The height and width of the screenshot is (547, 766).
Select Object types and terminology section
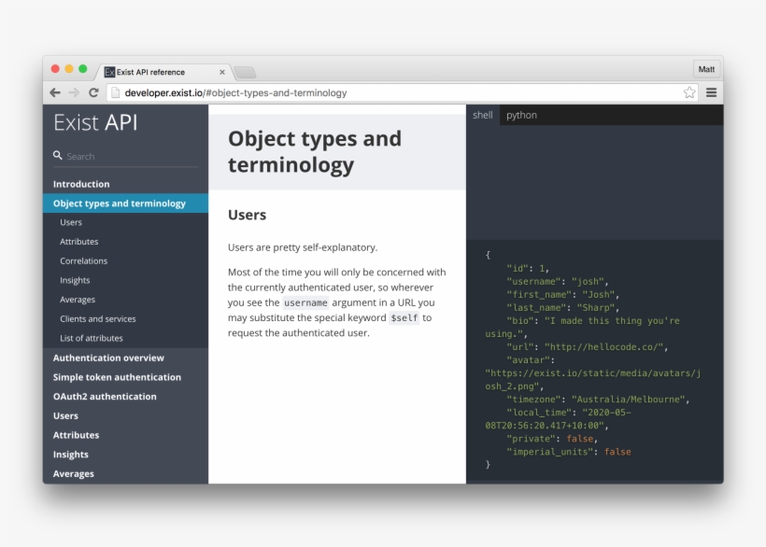click(x=125, y=203)
